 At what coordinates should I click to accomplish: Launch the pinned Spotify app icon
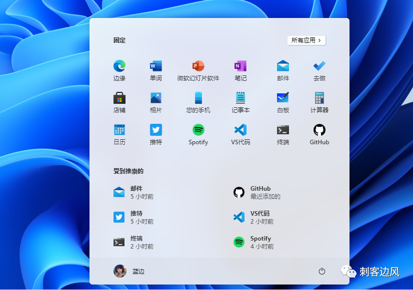[198, 130]
